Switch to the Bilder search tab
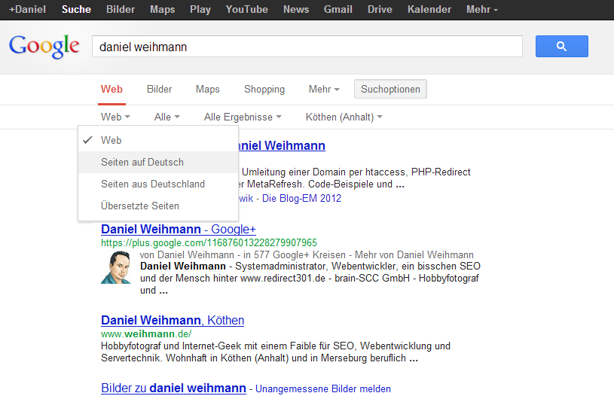The image size is (614, 396). [160, 90]
